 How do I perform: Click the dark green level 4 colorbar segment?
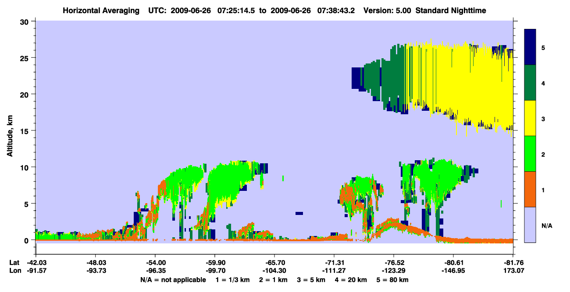(530, 82)
